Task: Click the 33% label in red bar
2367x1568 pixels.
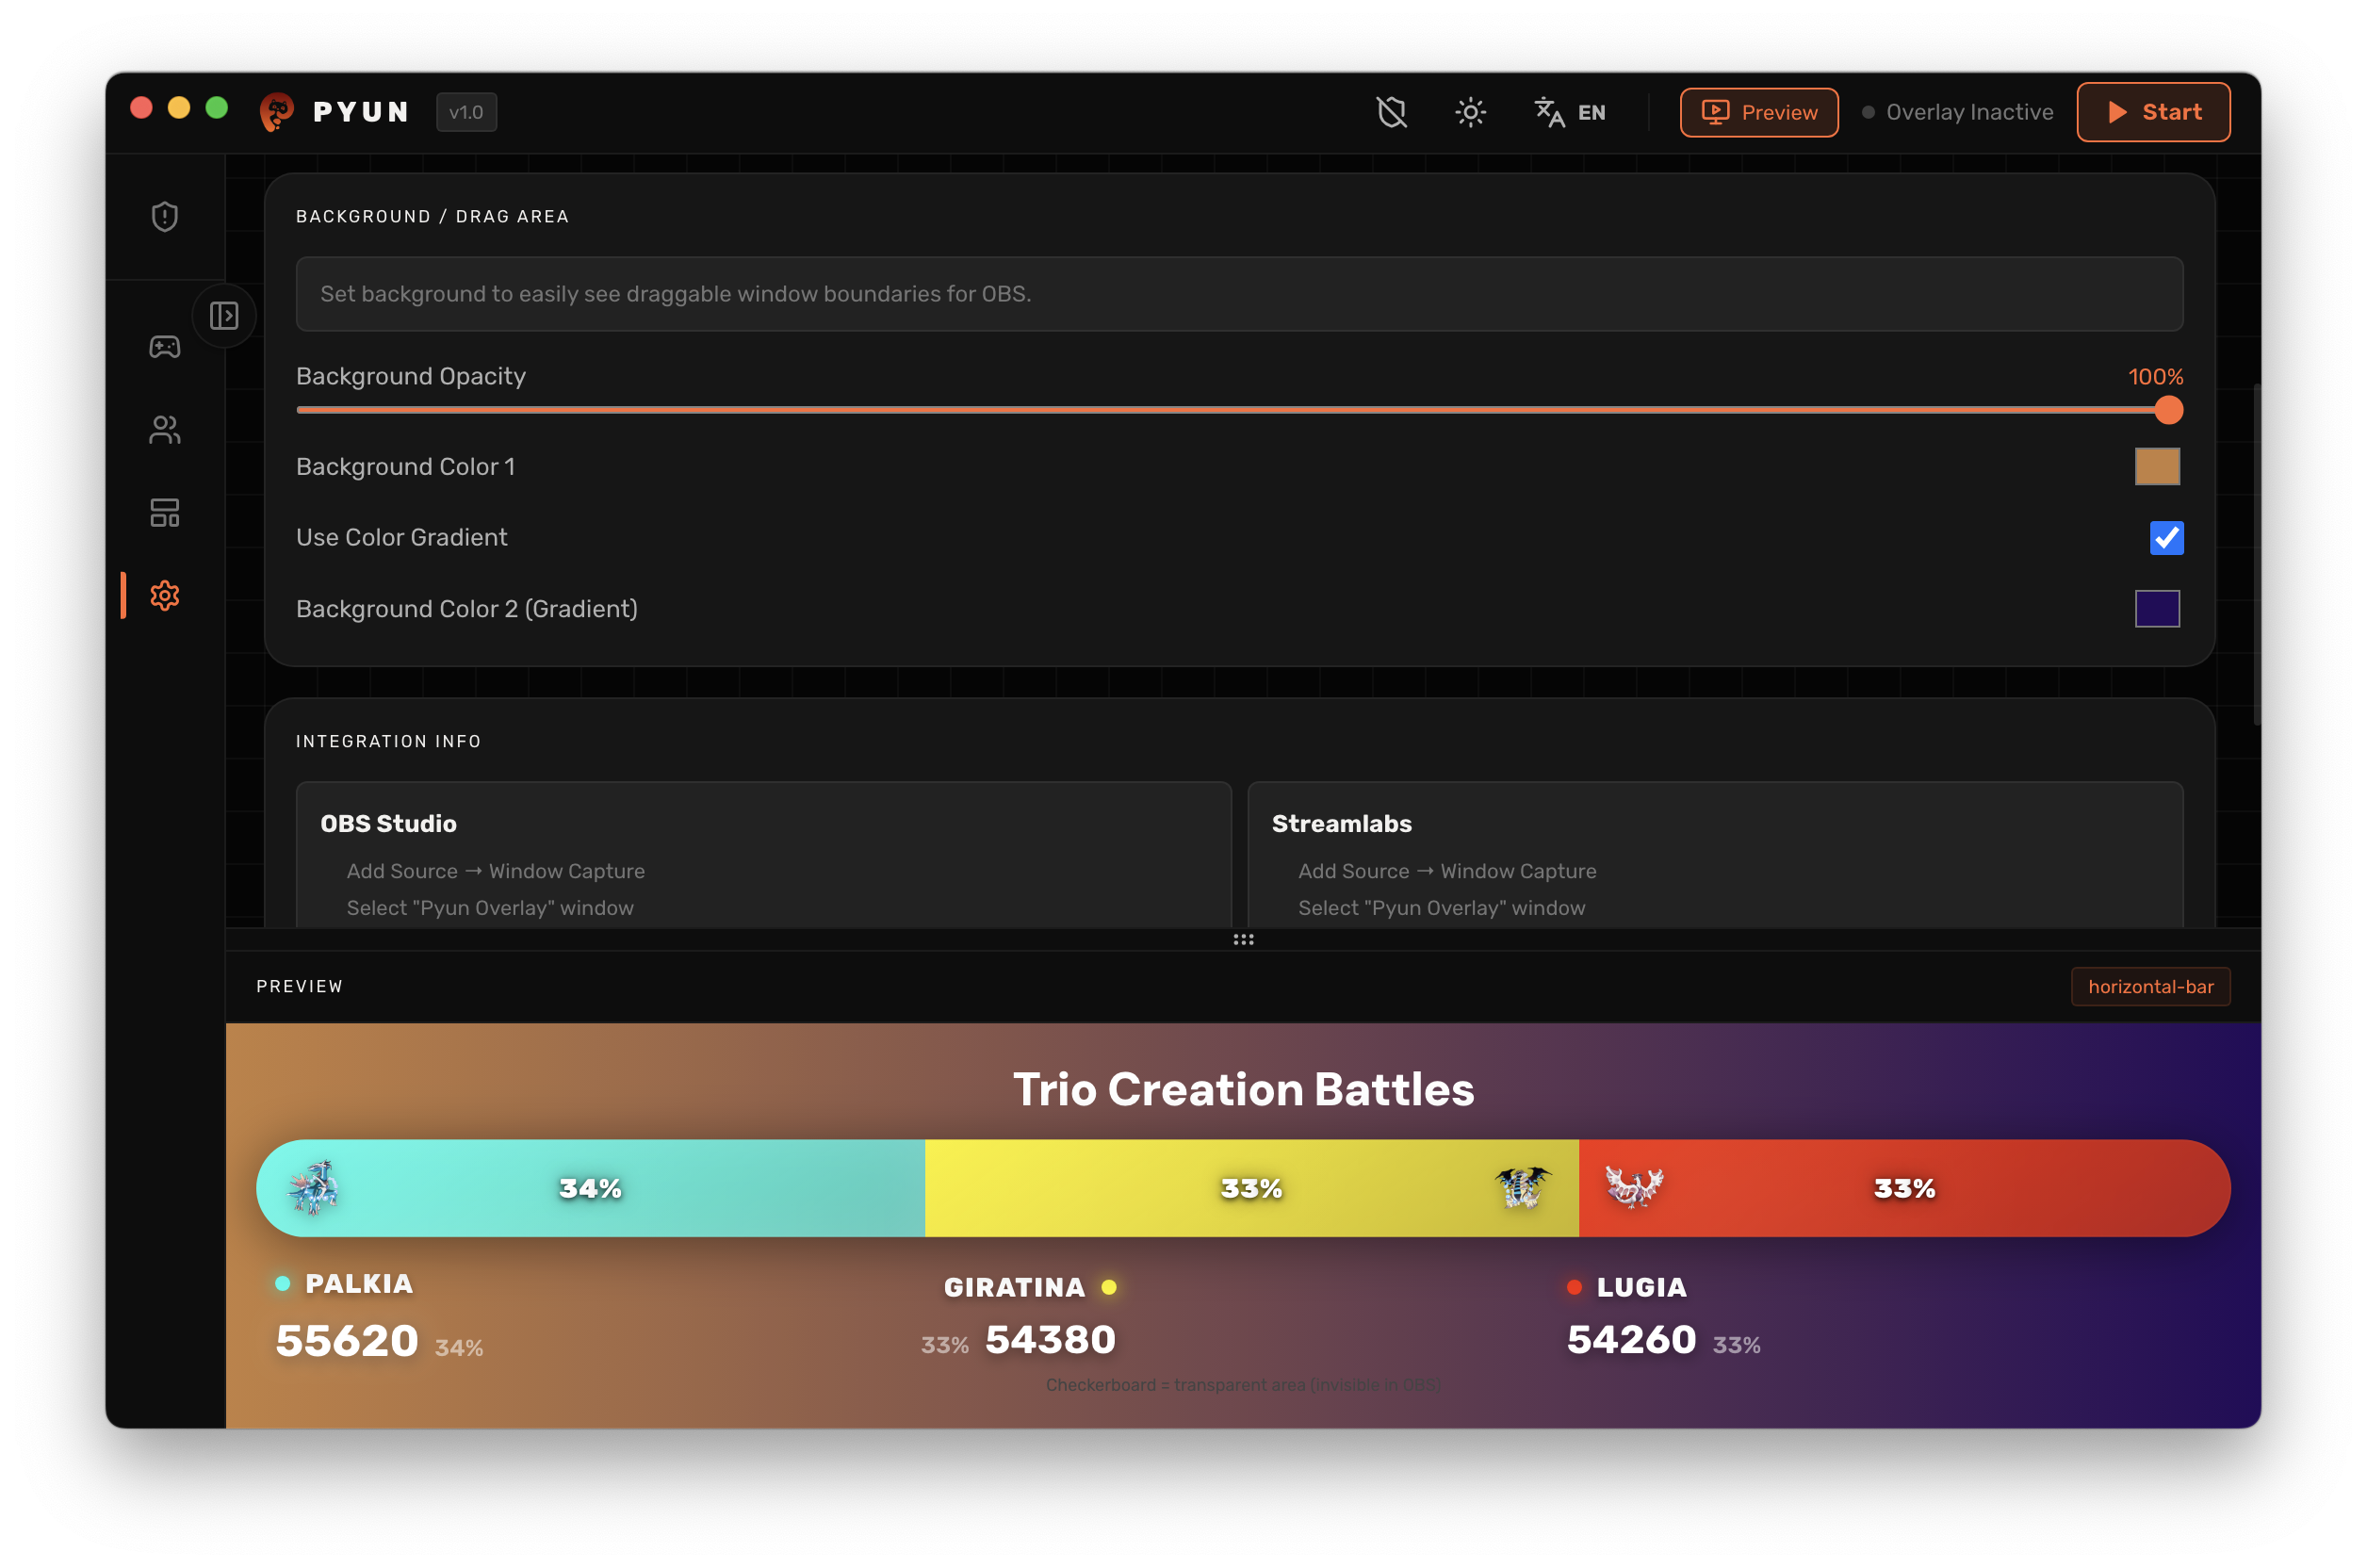Action: tap(1904, 1189)
